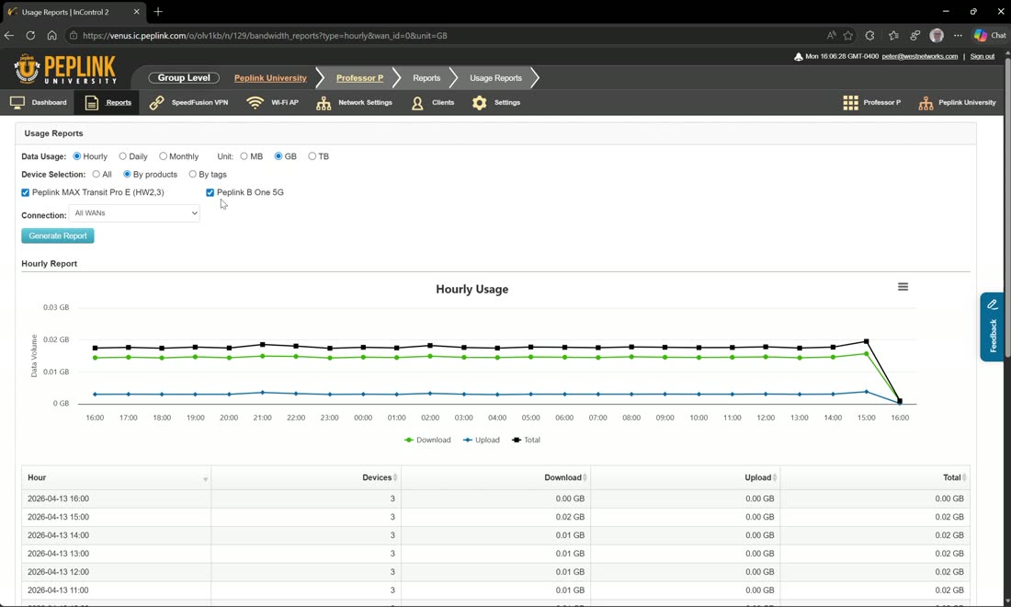Click the Group Level button
The height and width of the screenshot is (607, 1011).
point(184,78)
